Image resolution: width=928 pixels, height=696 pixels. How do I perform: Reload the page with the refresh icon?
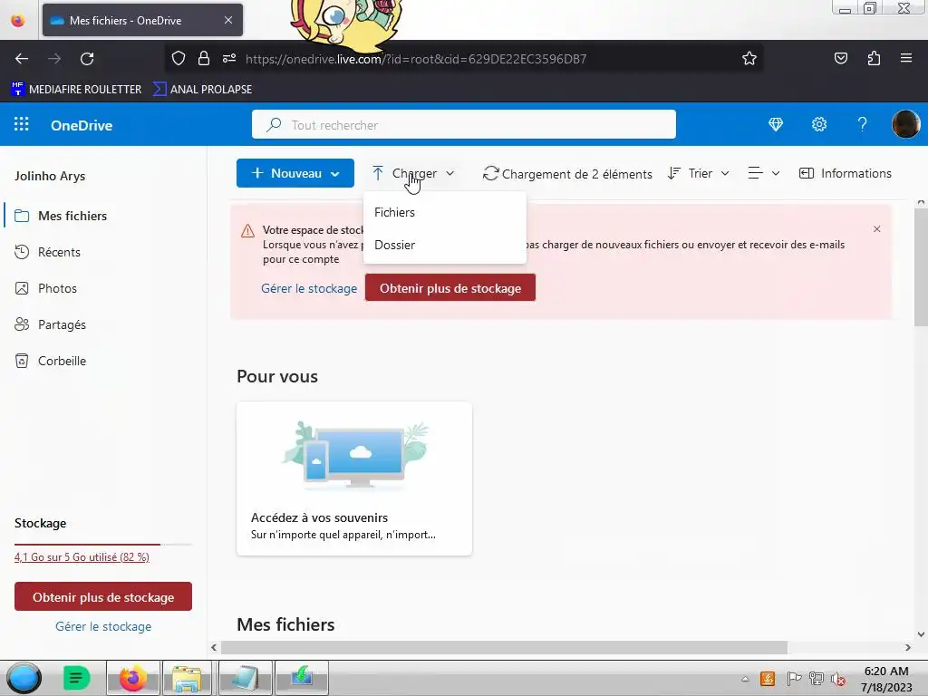(87, 59)
